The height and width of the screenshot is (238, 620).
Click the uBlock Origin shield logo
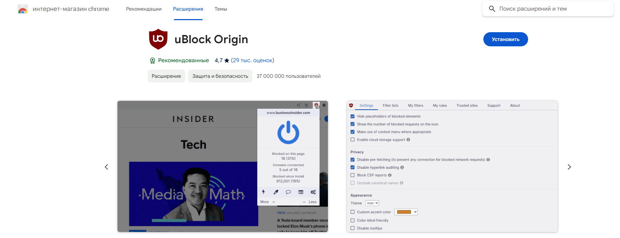pos(158,39)
